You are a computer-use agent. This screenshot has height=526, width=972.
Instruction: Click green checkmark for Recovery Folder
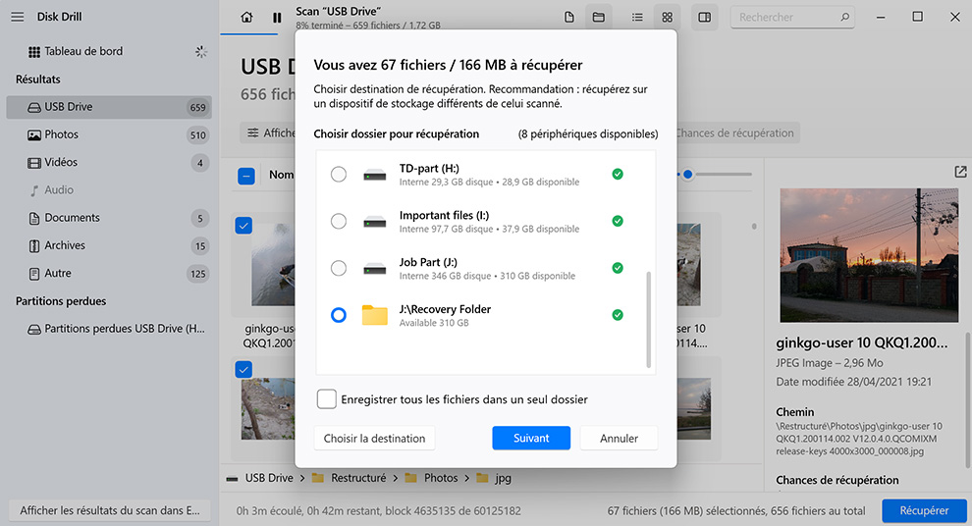click(x=618, y=315)
